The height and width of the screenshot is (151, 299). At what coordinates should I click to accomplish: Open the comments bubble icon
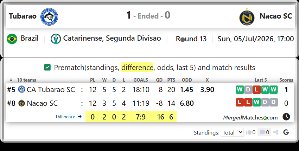tap(262, 132)
